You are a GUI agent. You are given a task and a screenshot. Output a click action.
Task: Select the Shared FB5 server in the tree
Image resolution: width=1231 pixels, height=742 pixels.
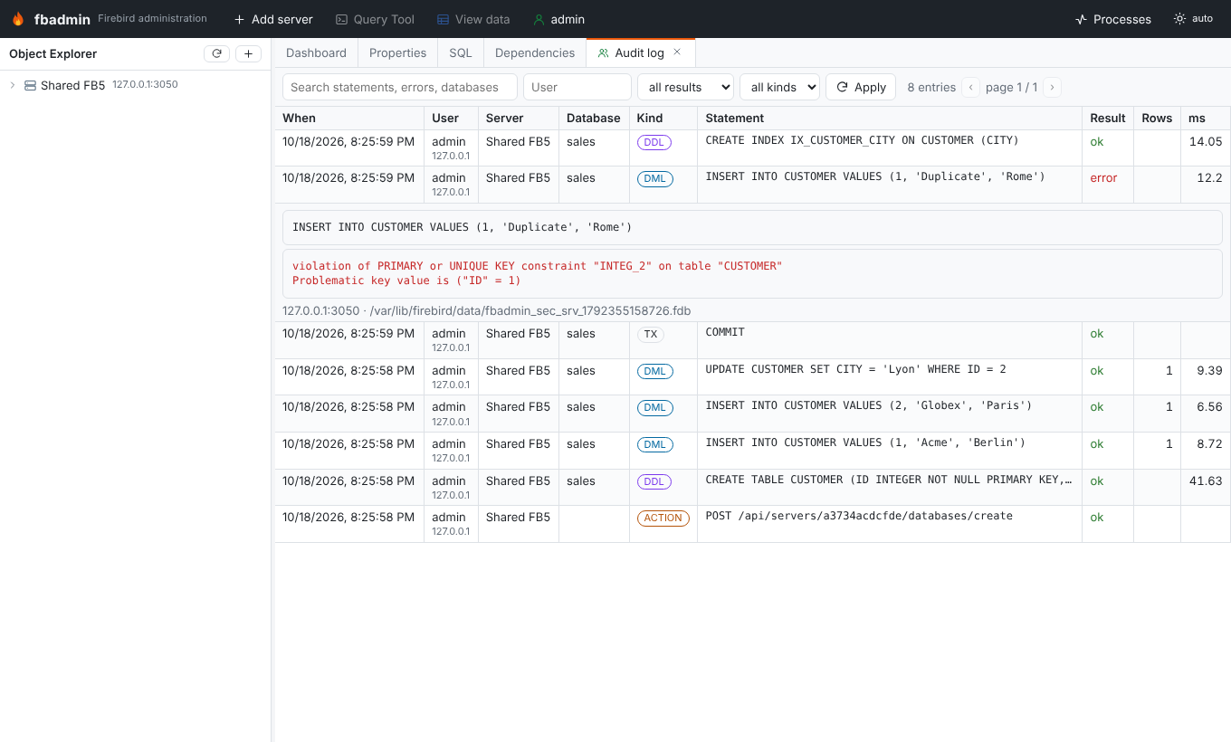coord(72,85)
